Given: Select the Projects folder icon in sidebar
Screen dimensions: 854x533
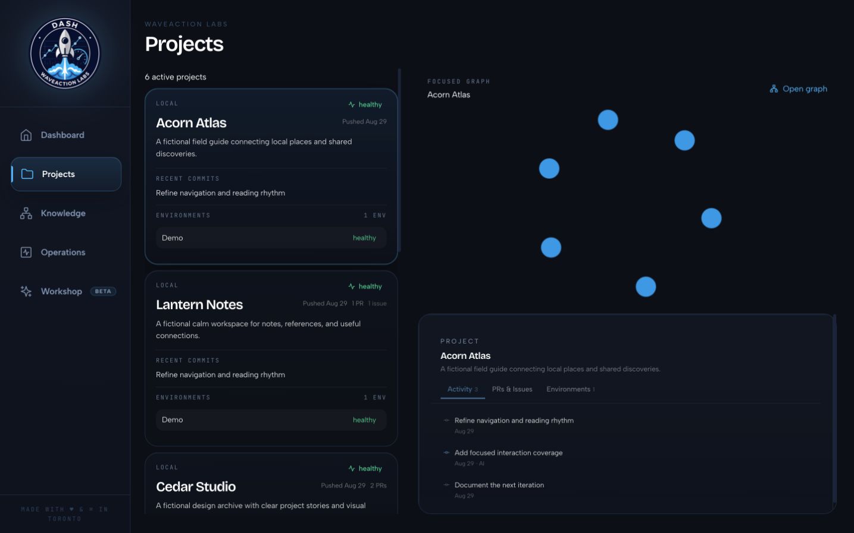Looking at the screenshot, I should [x=27, y=174].
